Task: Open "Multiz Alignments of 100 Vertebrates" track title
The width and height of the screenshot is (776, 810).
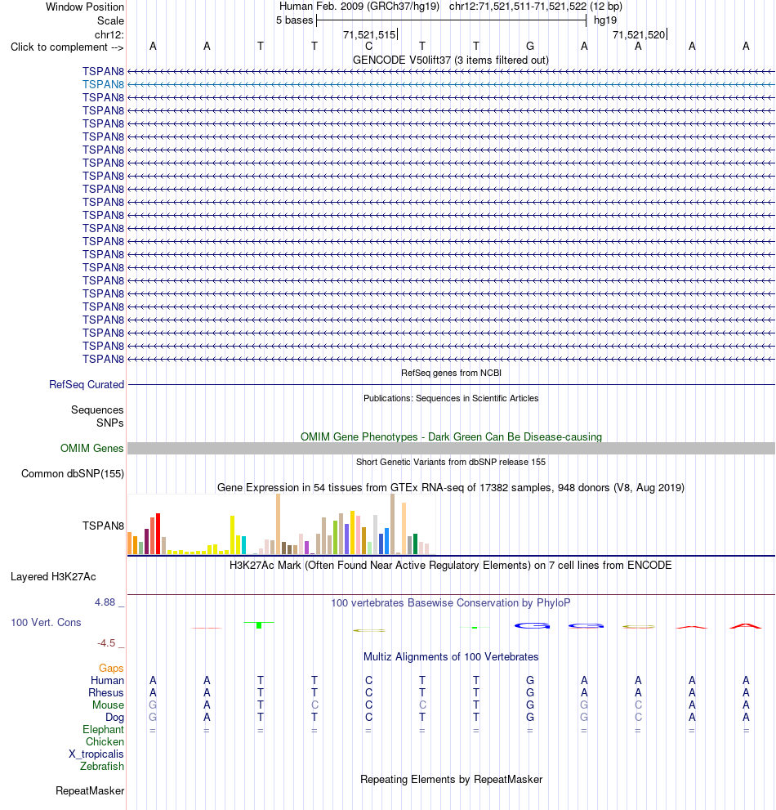Action: (451, 656)
